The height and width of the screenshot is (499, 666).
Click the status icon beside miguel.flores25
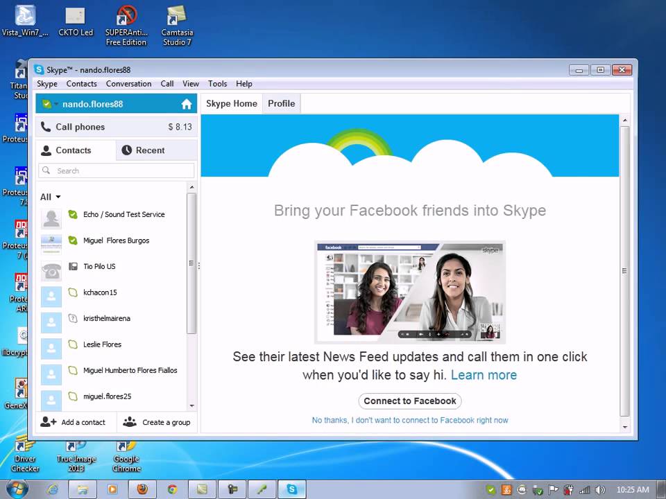(x=73, y=396)
